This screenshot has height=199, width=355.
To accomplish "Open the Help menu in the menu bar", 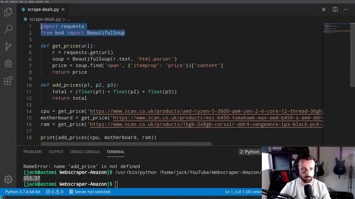I will (x=47, y=2).
